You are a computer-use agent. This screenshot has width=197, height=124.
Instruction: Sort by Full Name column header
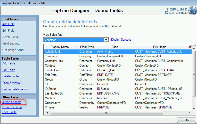click(160, 47)
